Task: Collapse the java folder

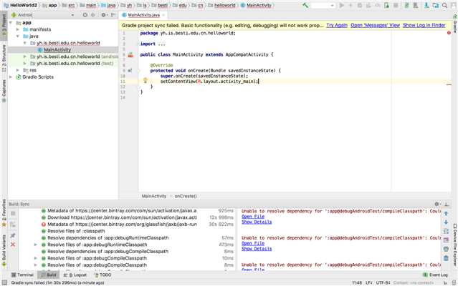Action: pyautogui.click(x=18, y=36)
